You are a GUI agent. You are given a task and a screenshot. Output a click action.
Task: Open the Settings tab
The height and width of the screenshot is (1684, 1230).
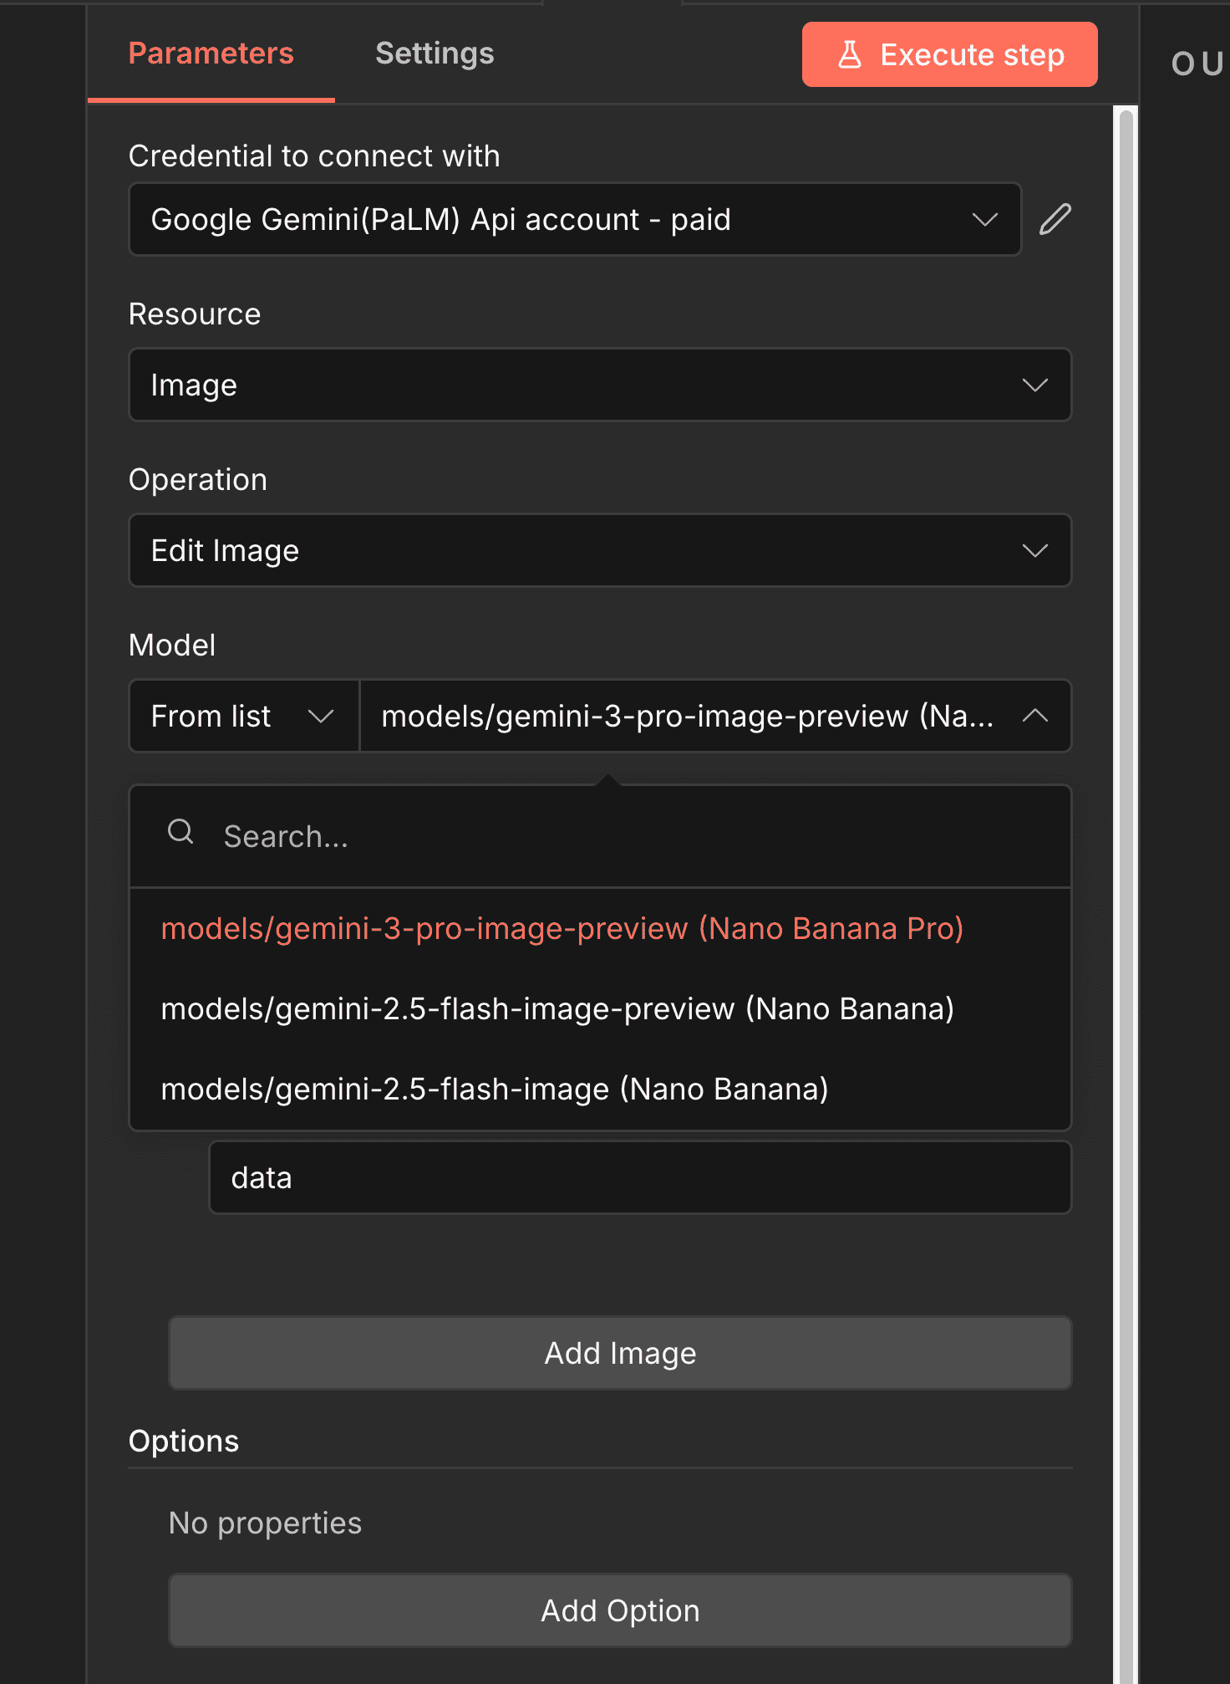(x=435, y=54)
